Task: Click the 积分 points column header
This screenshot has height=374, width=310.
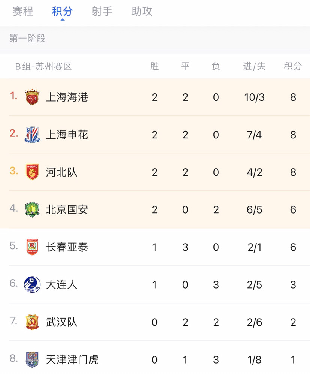Action: 293,66
